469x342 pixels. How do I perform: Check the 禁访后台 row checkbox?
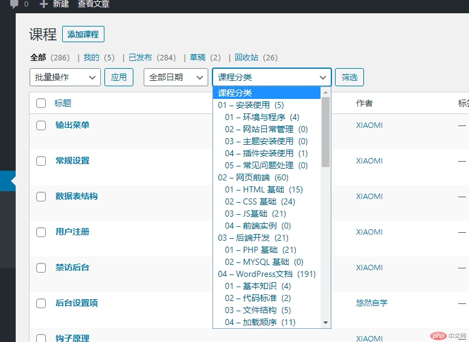(x=41, y=268)
